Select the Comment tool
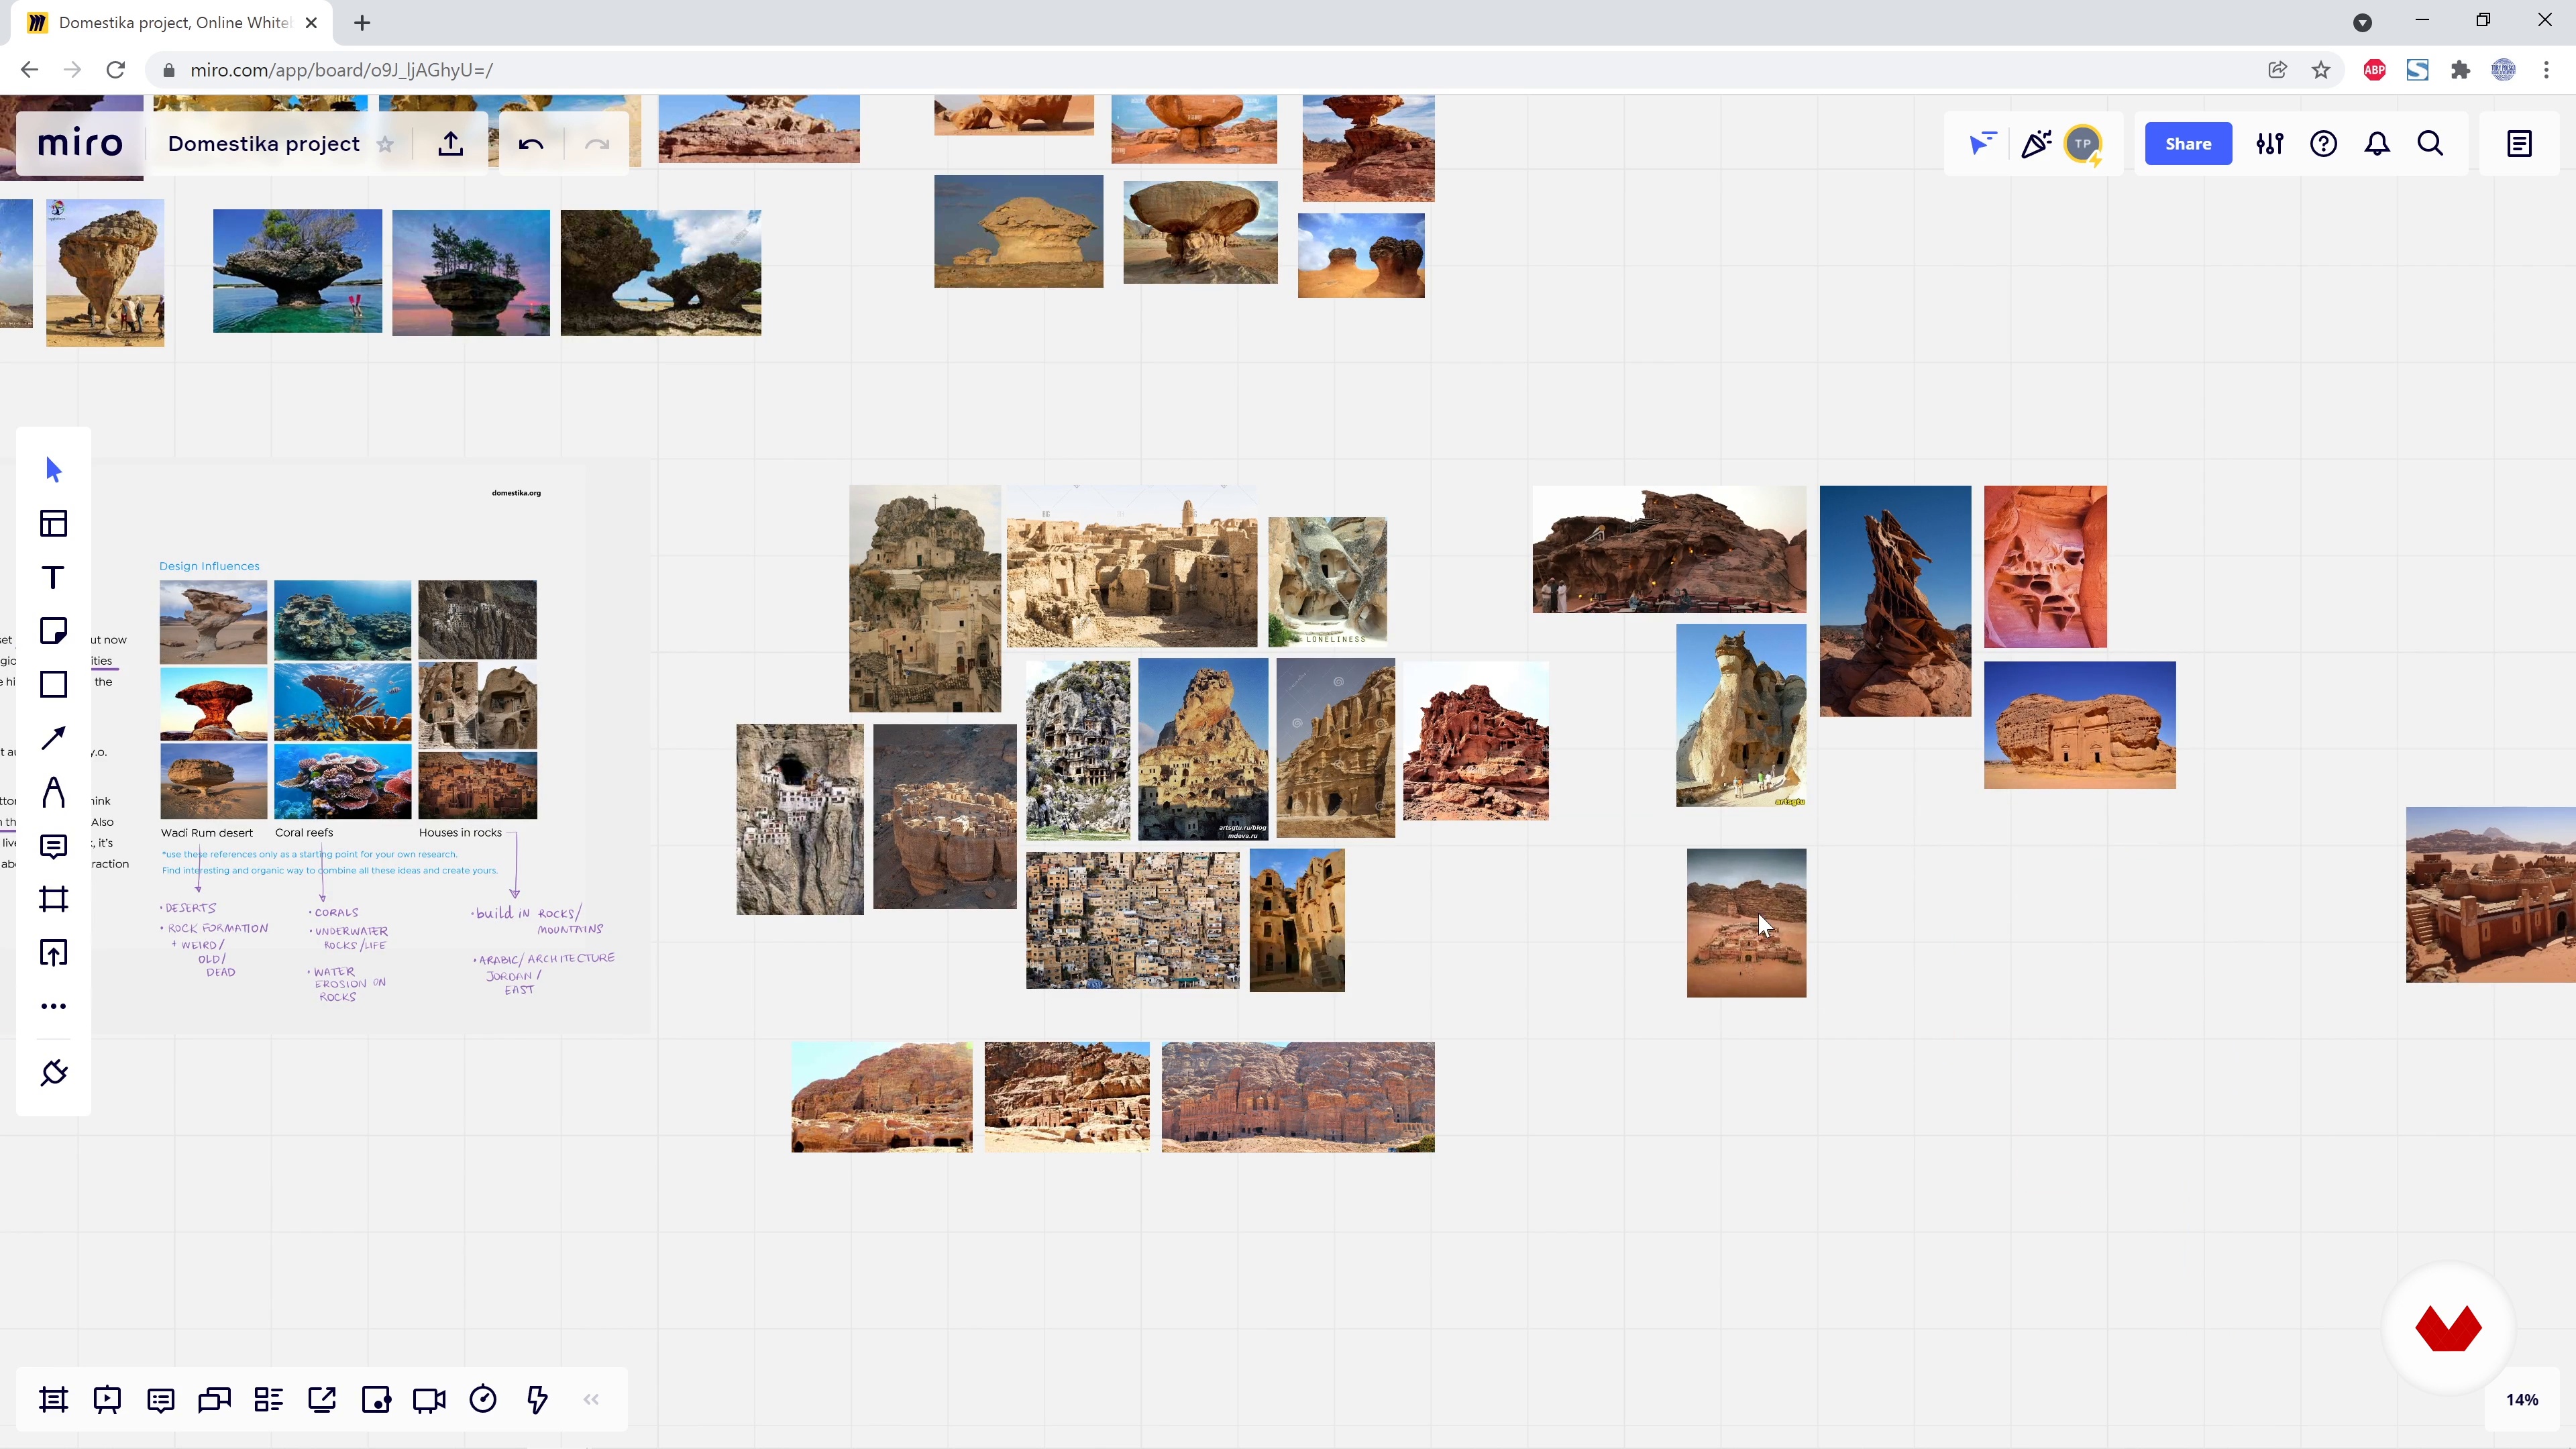Screen dimensions: 2576x1449 tap(54, 846)
